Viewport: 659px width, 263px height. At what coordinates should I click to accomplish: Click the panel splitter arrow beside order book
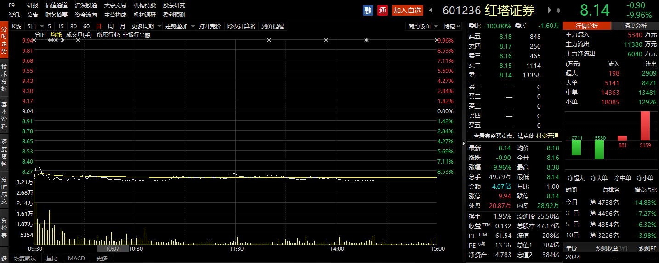pos(463,143)
